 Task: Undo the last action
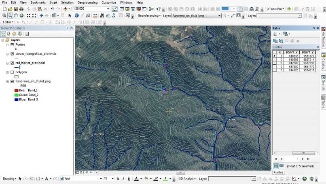[x=53, y=9]
